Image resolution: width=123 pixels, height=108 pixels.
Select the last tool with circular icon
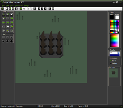pyautogui.click(x=12, y=31)
